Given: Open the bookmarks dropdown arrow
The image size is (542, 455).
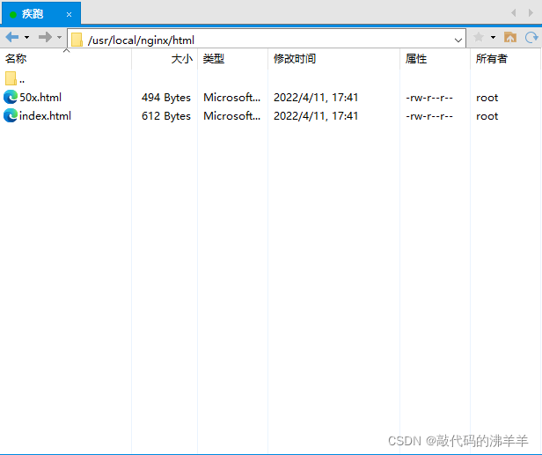Looking at the screenshot, I should coord(493,37).
